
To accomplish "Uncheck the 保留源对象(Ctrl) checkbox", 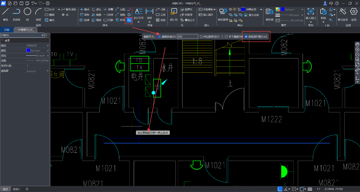I will click(x=246, y=37).
